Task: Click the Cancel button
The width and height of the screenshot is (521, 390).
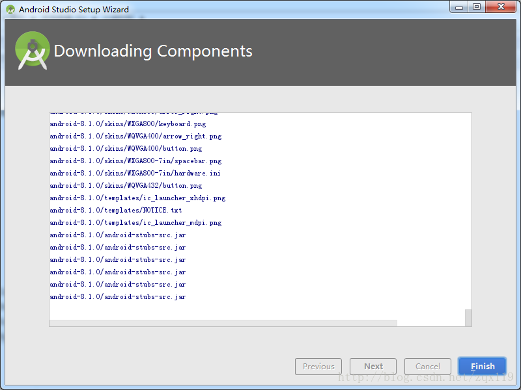Action: (428, 367)
